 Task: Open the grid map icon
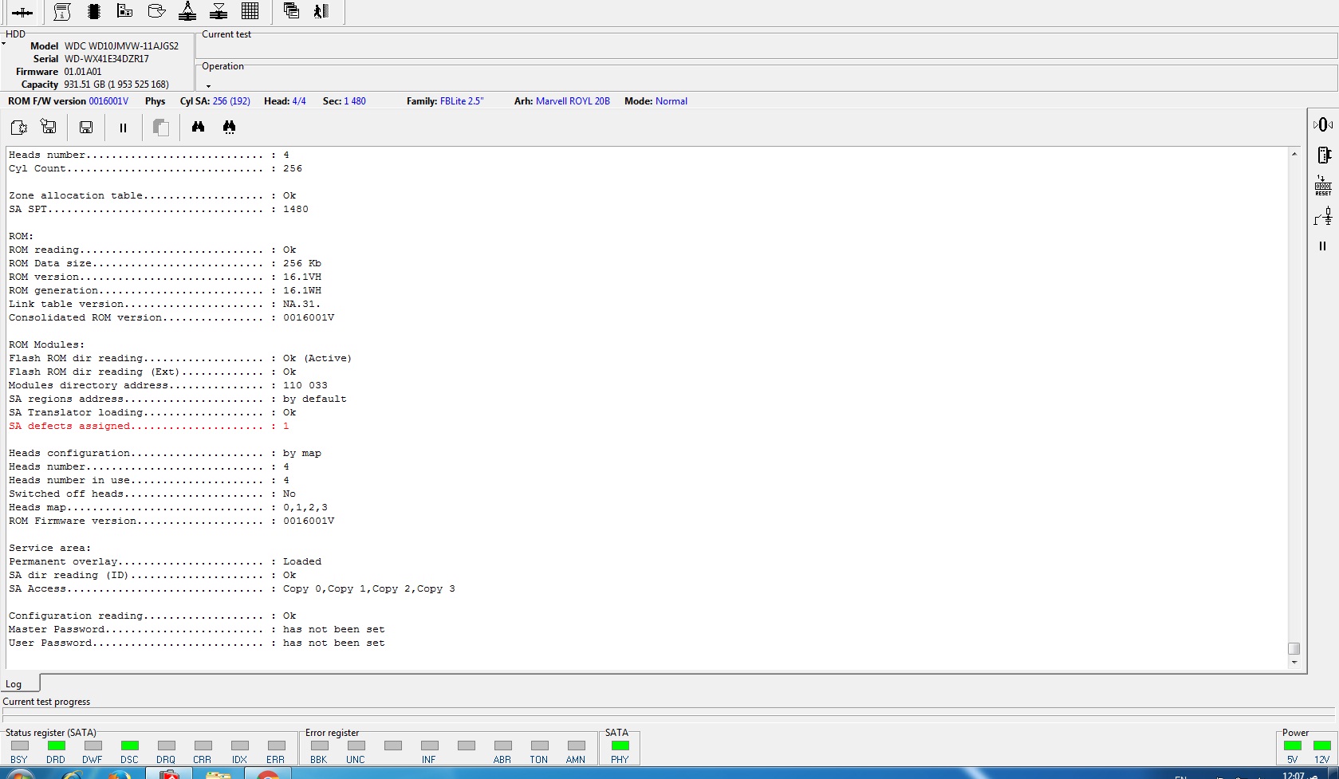(x=250, y=11)
